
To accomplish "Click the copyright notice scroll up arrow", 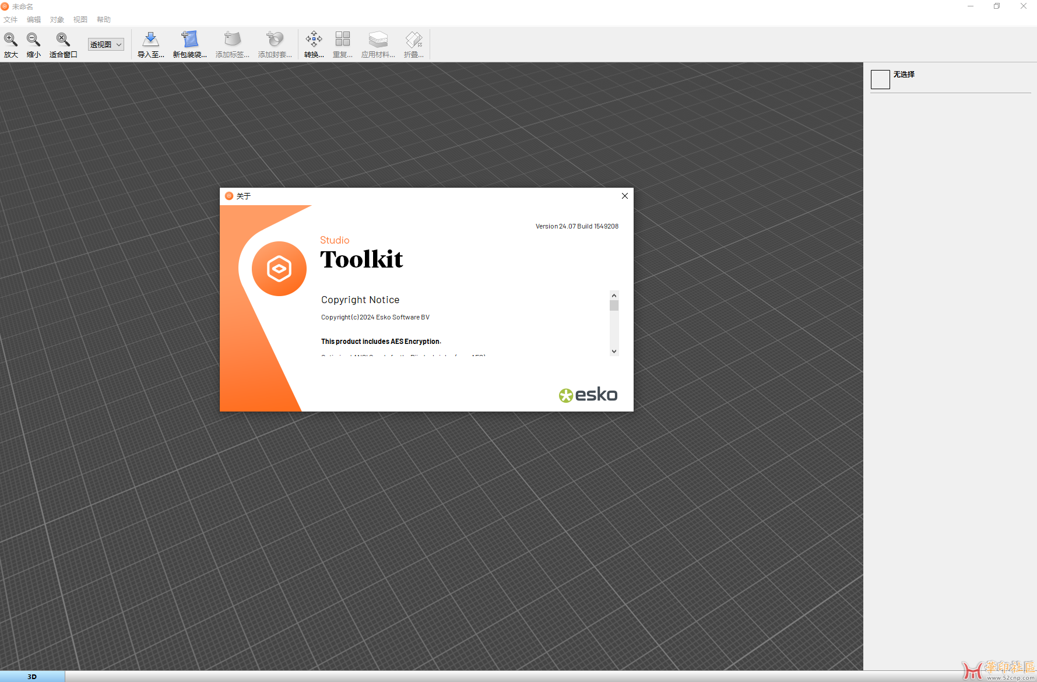I will pyautogui.click(x=614, y=296).
